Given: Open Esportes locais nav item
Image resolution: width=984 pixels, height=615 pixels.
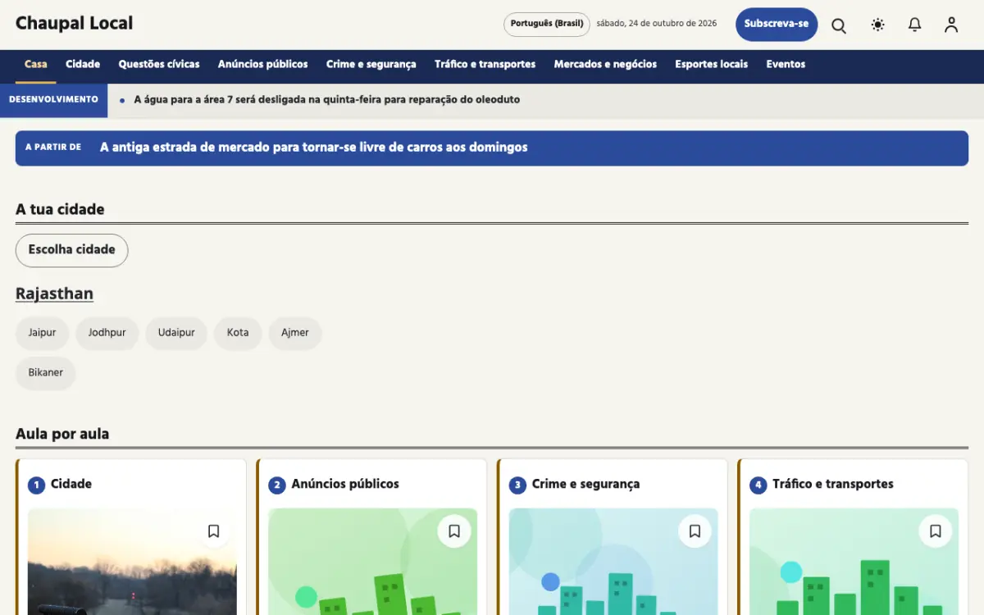Looking at the screenshot, I should (712, 65).
